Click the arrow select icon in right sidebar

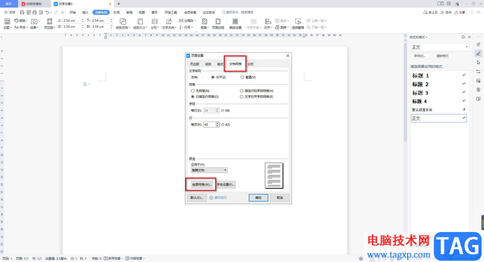click(478, 62)
